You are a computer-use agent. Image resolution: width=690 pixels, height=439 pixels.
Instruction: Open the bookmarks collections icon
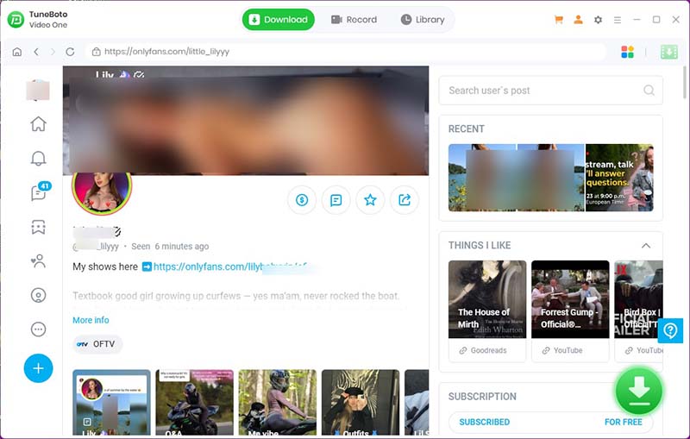pyautogui.click(x=38, y=227)
